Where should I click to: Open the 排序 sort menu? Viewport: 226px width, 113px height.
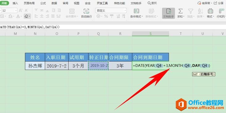pos(200,13)
